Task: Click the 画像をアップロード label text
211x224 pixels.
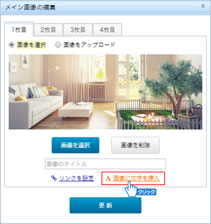Action: coord(89,45)
